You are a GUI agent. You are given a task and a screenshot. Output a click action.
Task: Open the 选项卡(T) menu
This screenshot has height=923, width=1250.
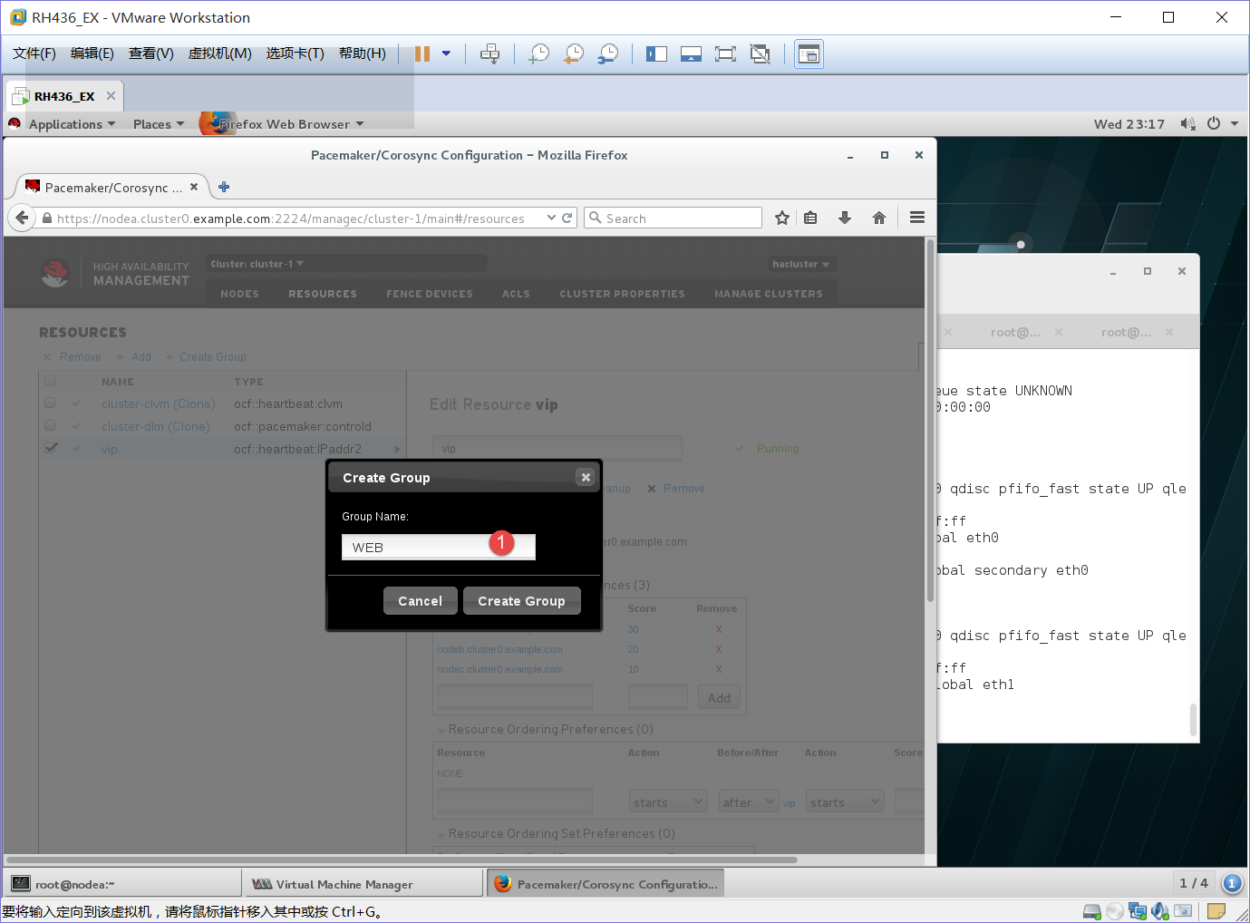[x=296, y=53]
